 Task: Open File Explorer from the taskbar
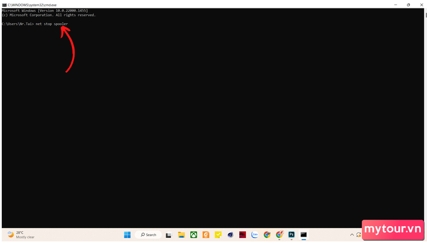[x=181, y=235]
